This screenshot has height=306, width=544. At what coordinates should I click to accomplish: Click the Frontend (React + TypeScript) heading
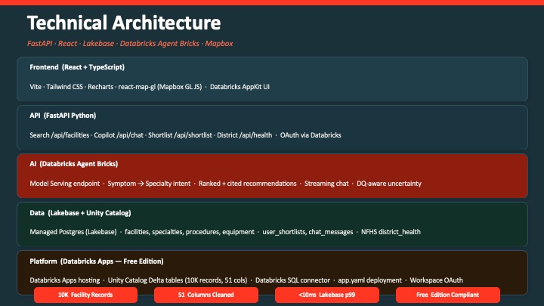[77, 67]
